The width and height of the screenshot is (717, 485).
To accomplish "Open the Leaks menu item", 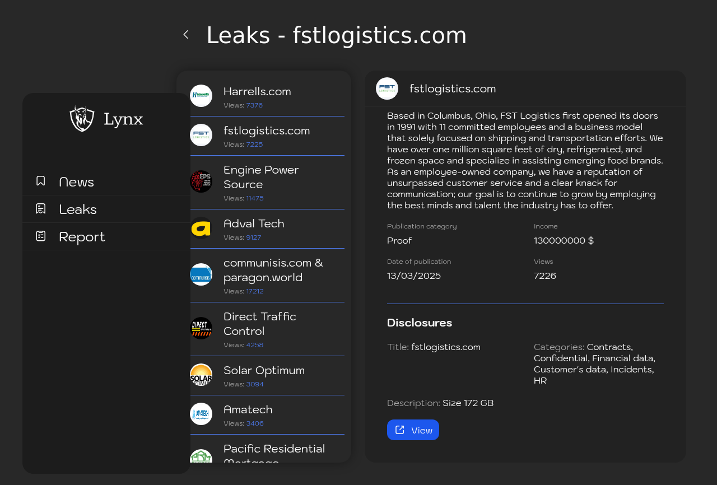I will coord(106,209).
